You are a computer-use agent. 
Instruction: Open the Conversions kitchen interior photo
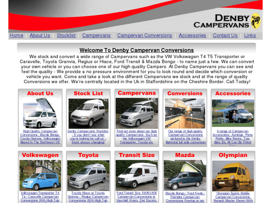click(x=185, y=113)
